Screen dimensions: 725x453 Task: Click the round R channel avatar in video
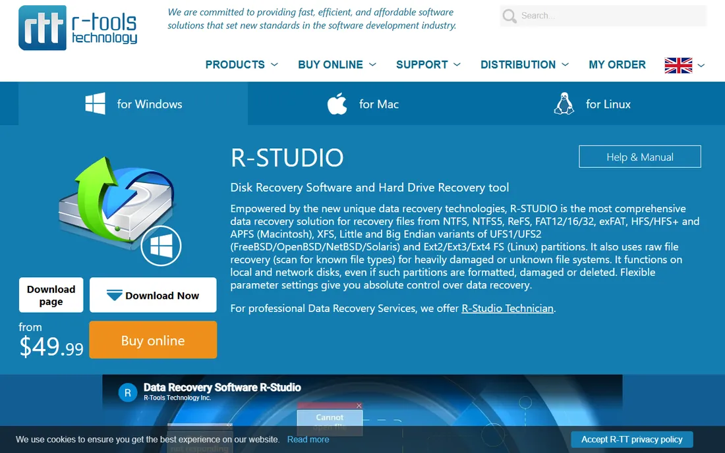[x=128, y=392]
